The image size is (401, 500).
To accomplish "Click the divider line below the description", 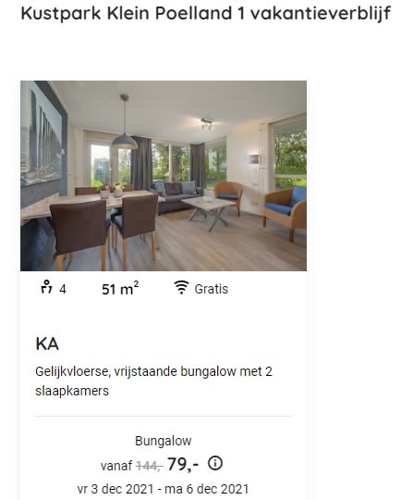I will [x=164, y=416].
